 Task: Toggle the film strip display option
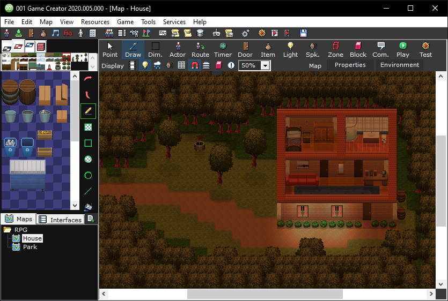(132, 66)
